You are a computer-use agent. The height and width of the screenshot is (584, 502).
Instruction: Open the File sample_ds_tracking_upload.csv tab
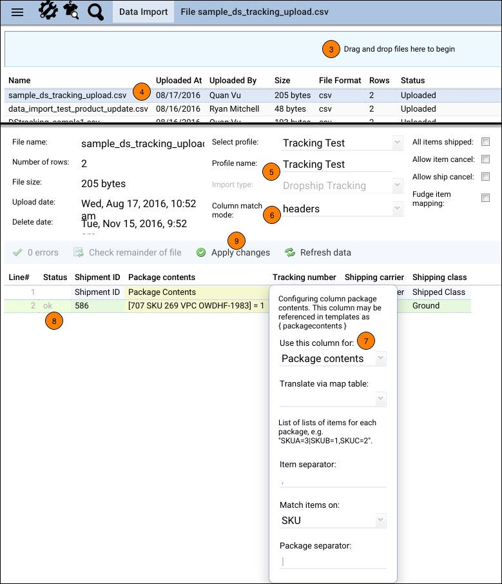[x=255, y=12]
